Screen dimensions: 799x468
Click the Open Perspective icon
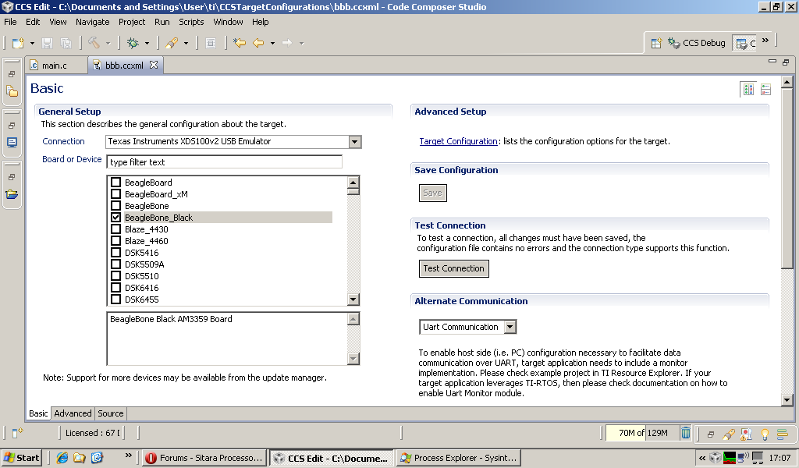tap(656, 43)
